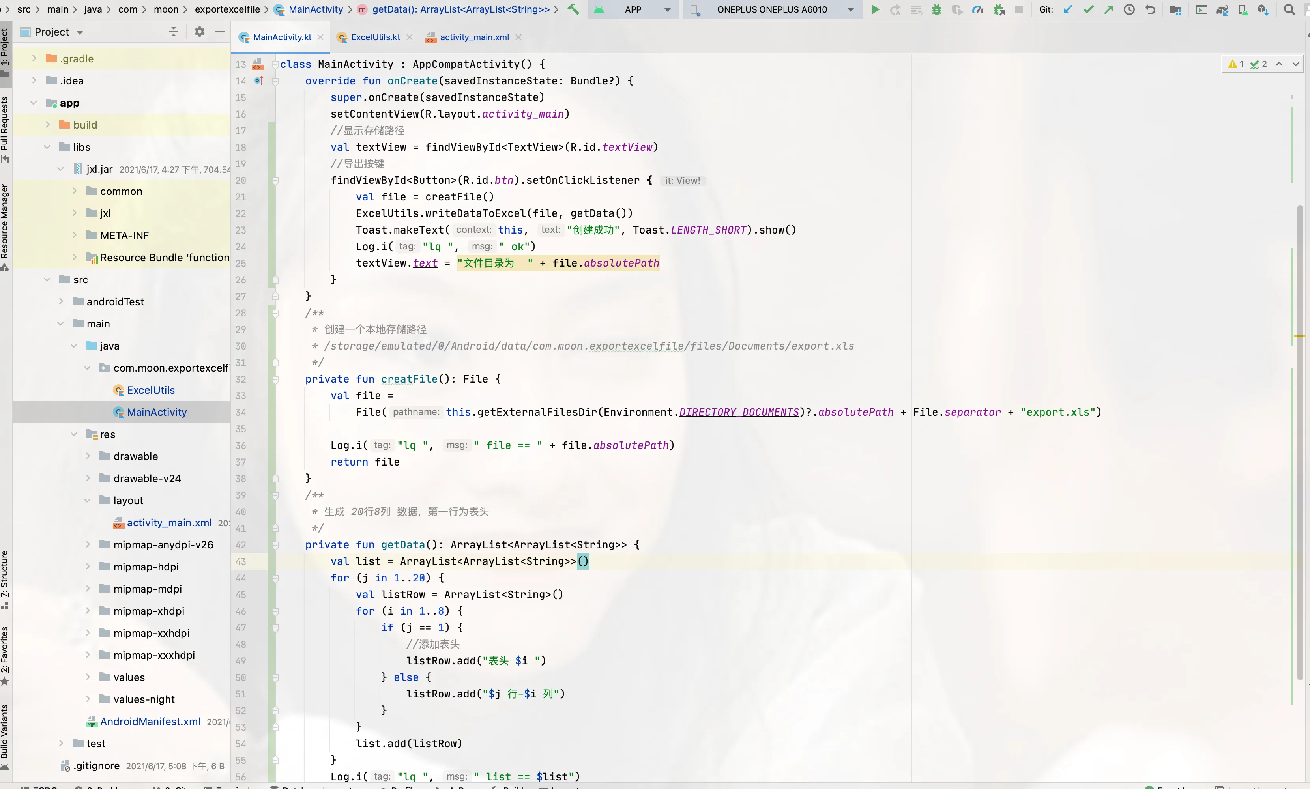Select the androidTest folder
This screenshot has height=789, width=1310.
click(115, 302)
